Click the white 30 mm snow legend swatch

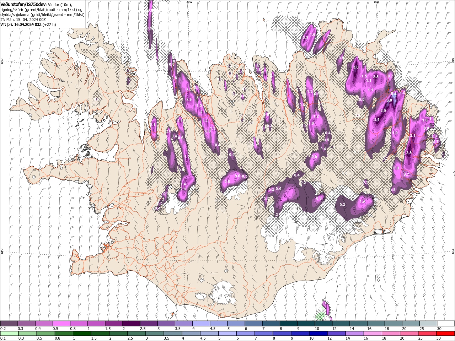[x=446, y=324]
